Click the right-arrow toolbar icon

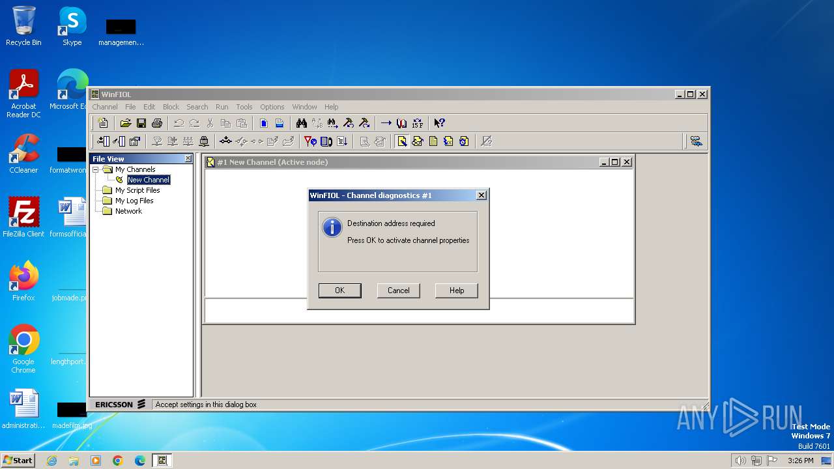[x=386, y=123]
